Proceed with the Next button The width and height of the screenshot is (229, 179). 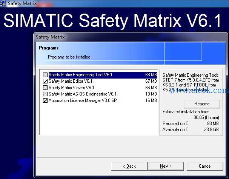(x=166, y=166)
